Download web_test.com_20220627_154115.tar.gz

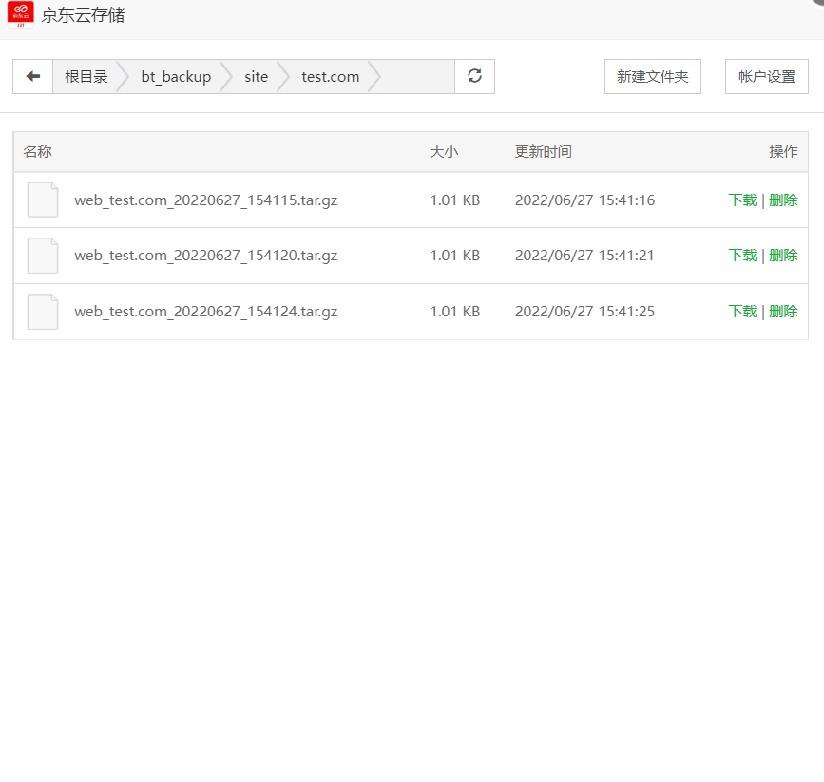coord(742,200)
